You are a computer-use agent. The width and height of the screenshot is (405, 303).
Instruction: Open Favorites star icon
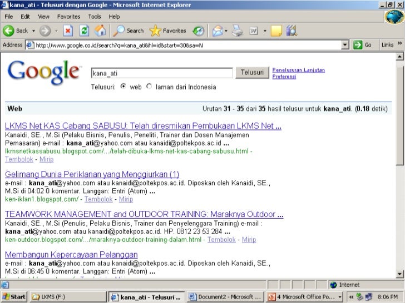point(155,31)
